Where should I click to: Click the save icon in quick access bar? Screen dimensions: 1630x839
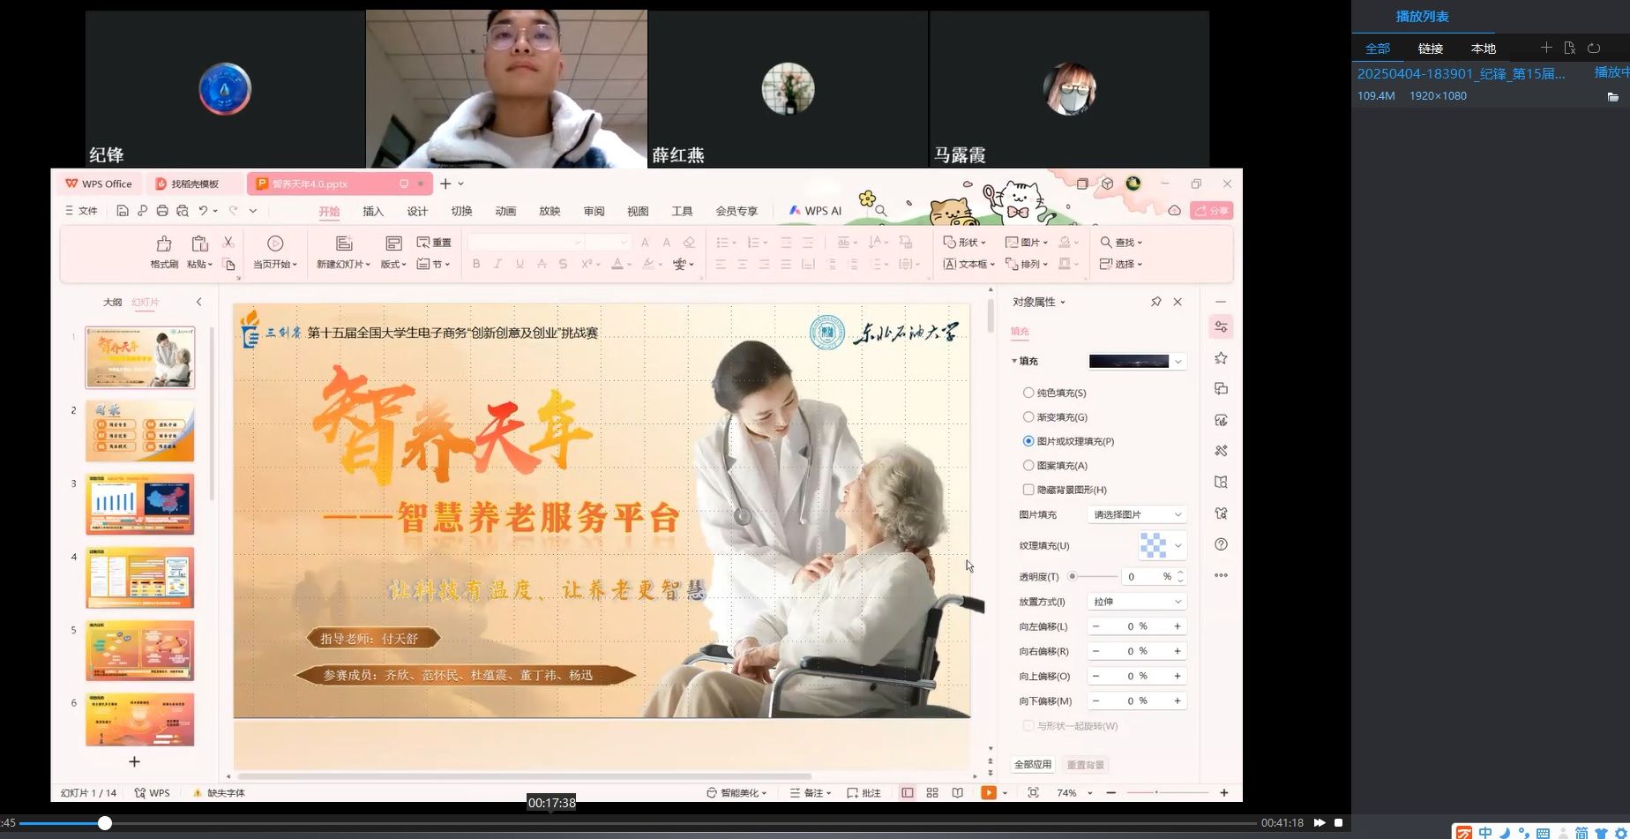click(x=123, y=211)
